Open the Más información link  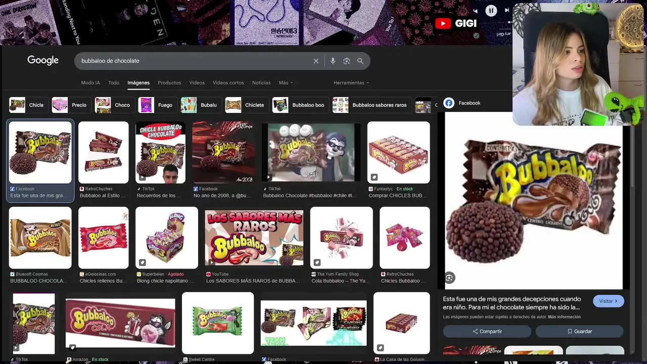tap(564, 317)
